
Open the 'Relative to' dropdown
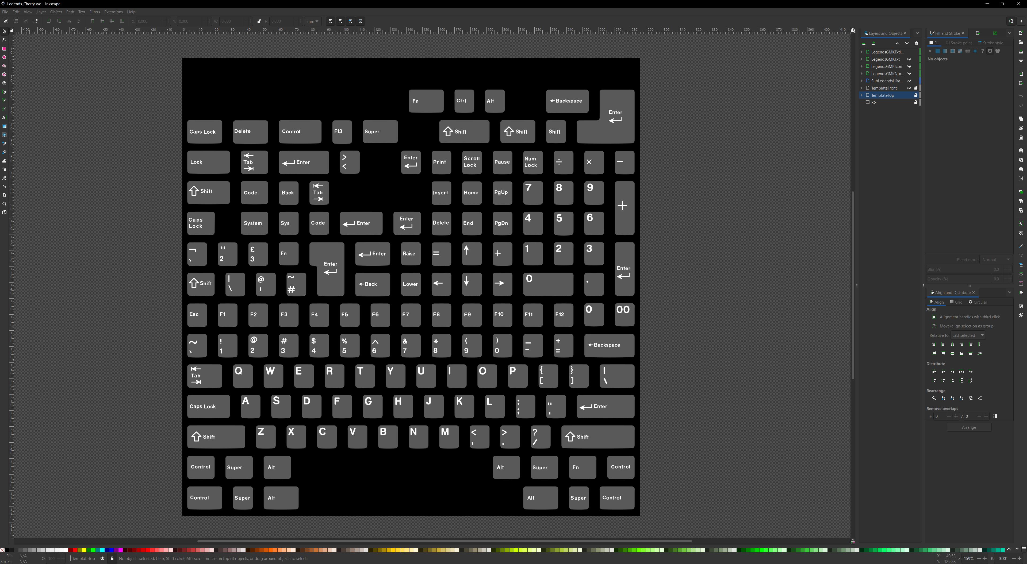tap(968, 335)
